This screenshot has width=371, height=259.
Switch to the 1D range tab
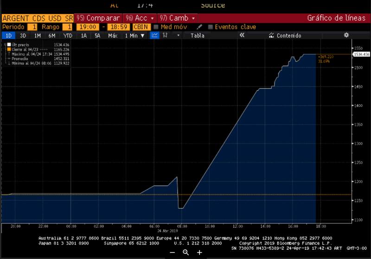click(x=8, y=35)
